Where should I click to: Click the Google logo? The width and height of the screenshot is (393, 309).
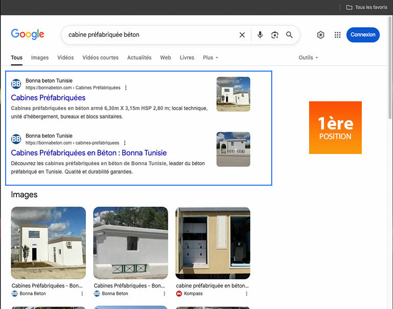point(28,34)
